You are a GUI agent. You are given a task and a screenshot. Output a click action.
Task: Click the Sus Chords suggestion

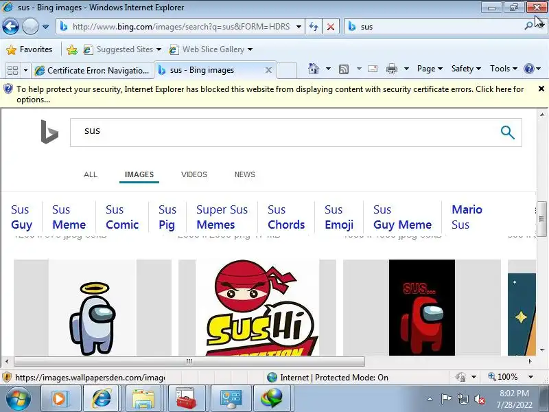(x=286, y=217)
